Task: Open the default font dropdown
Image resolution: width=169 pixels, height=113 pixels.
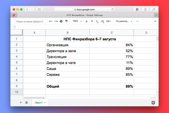Action: (124, 21)
